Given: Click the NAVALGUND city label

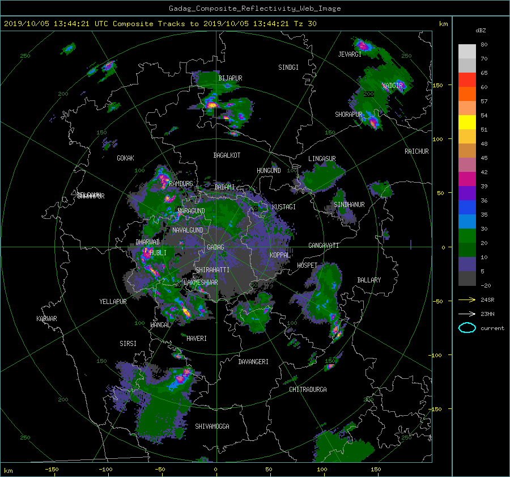Looking at the screenshot, I should (x=188, y=230).
